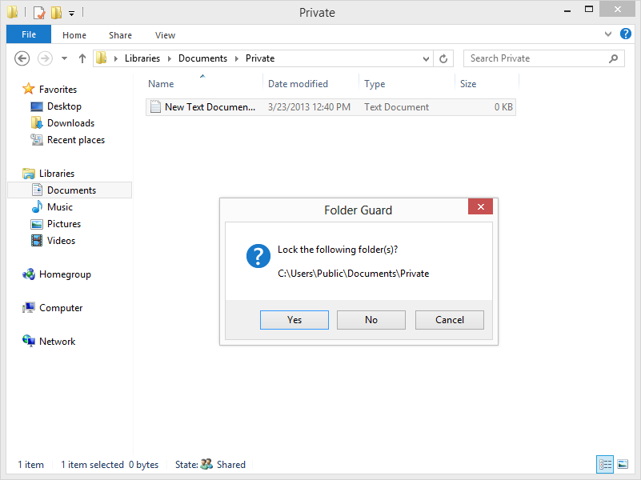Select Pictures library in the sidebar
Viewport: 641px width, 480px height.
[63, 224]
